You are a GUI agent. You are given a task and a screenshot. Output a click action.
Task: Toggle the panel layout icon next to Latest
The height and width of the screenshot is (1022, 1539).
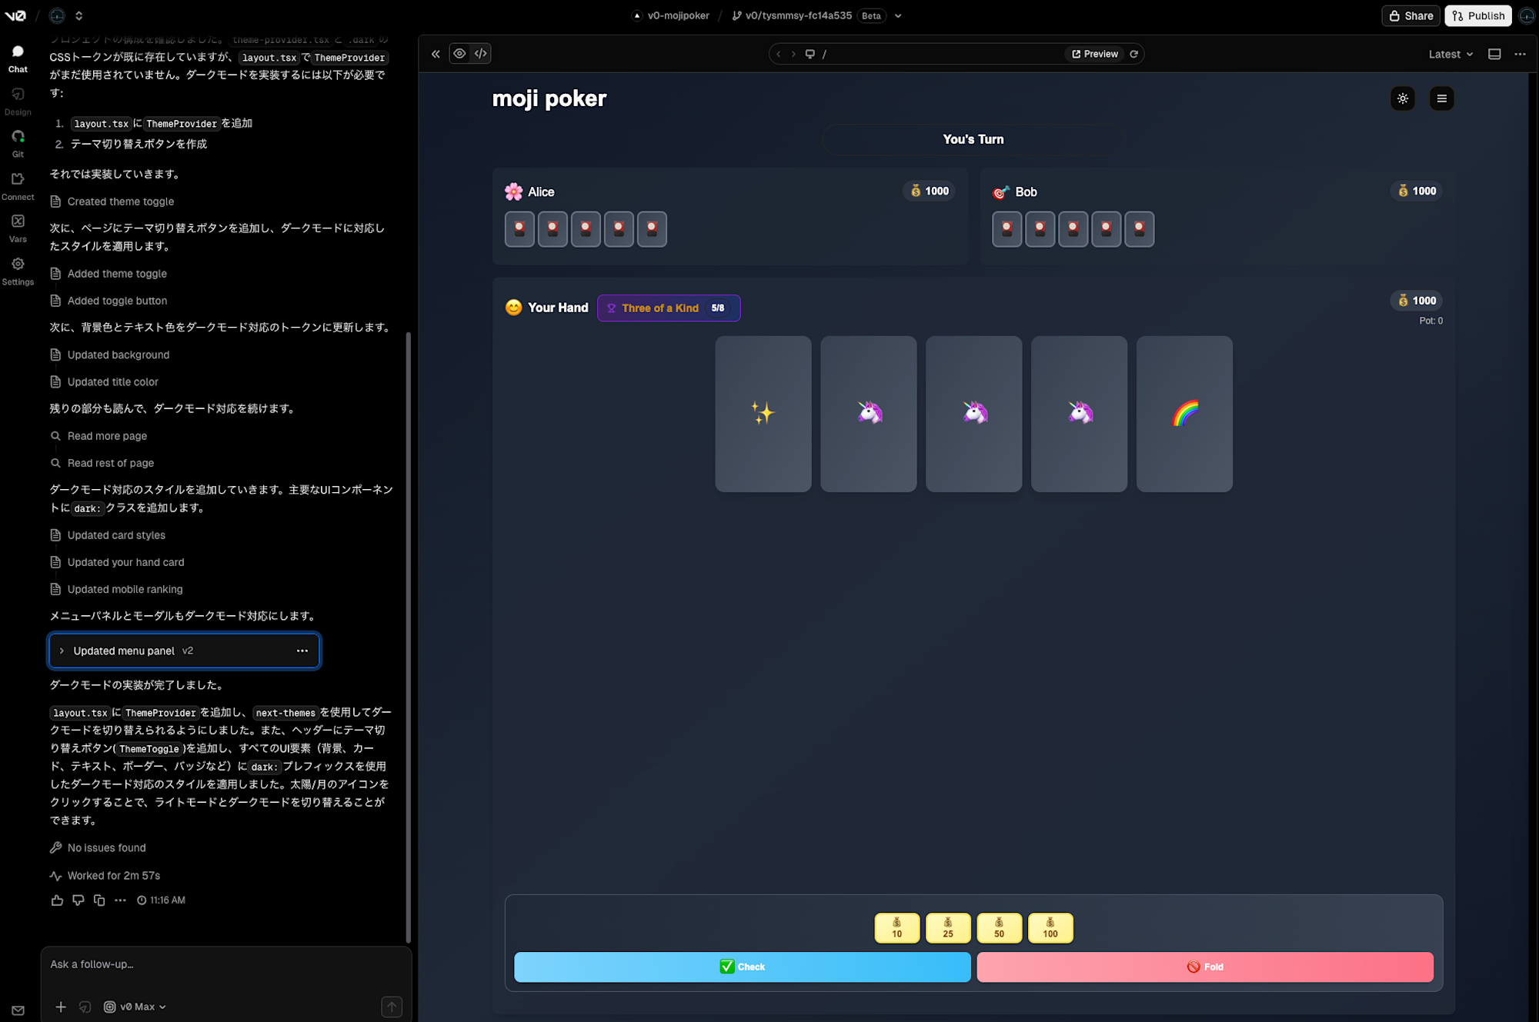coord(1494,54)
